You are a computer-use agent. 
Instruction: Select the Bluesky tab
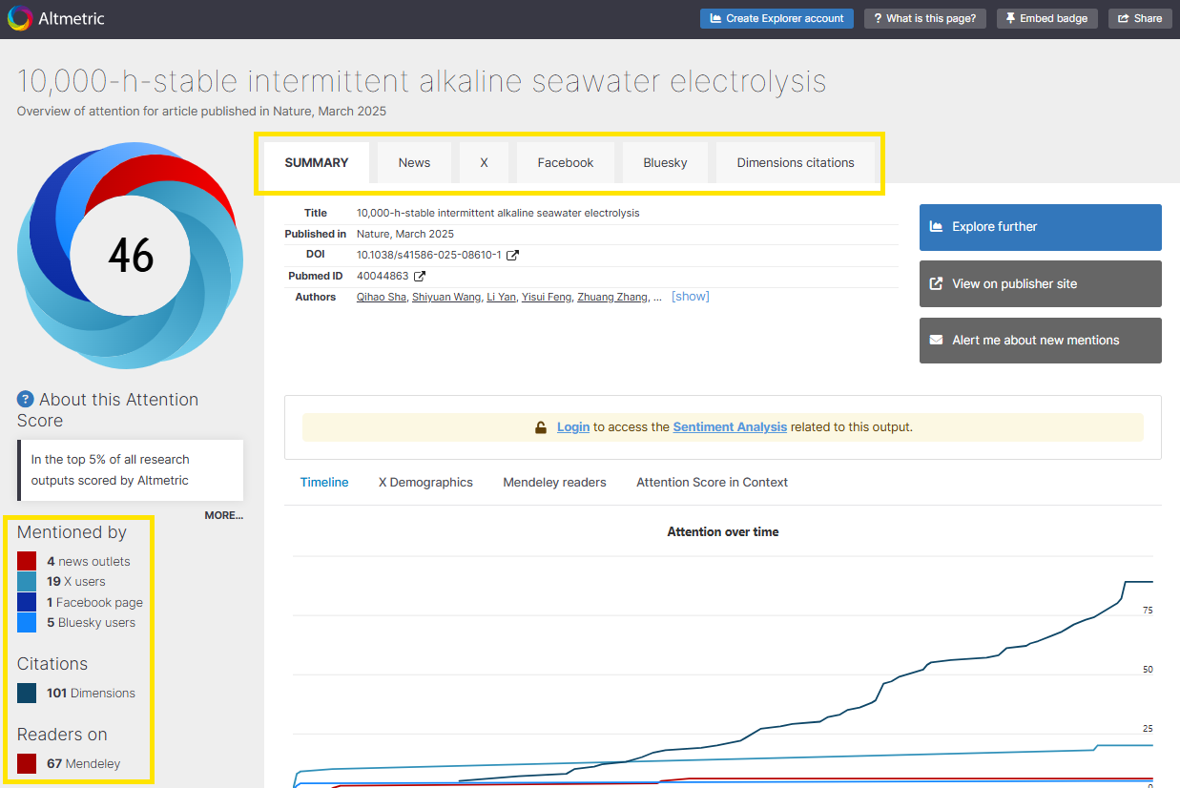point(665,163)
